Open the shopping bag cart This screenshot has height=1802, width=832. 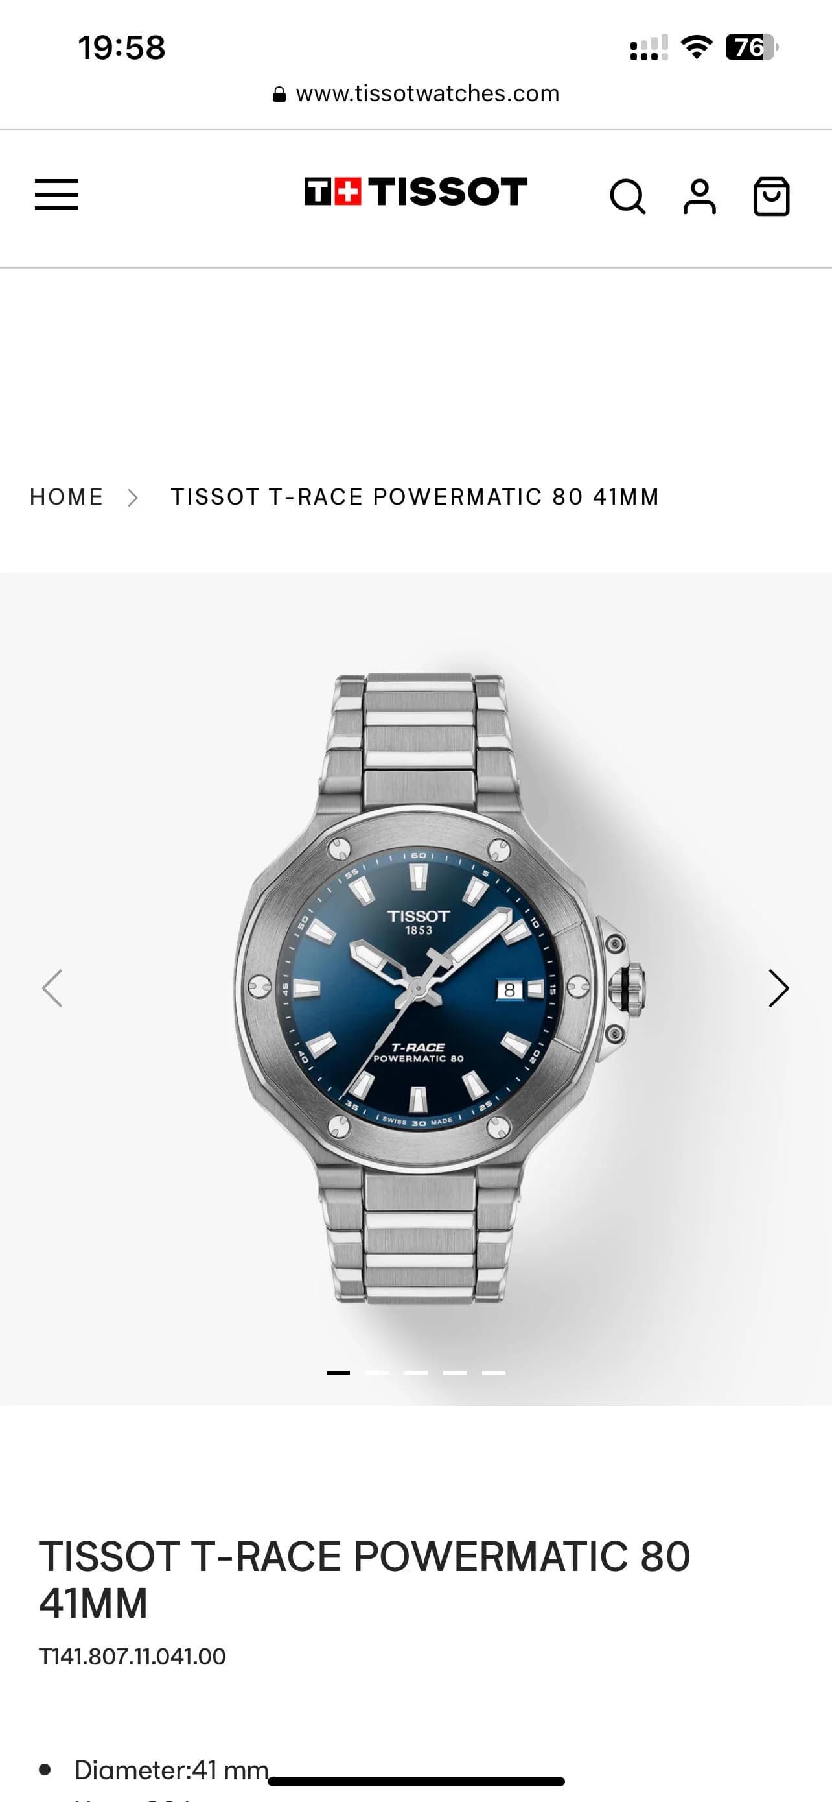click(x=771, y=197)
